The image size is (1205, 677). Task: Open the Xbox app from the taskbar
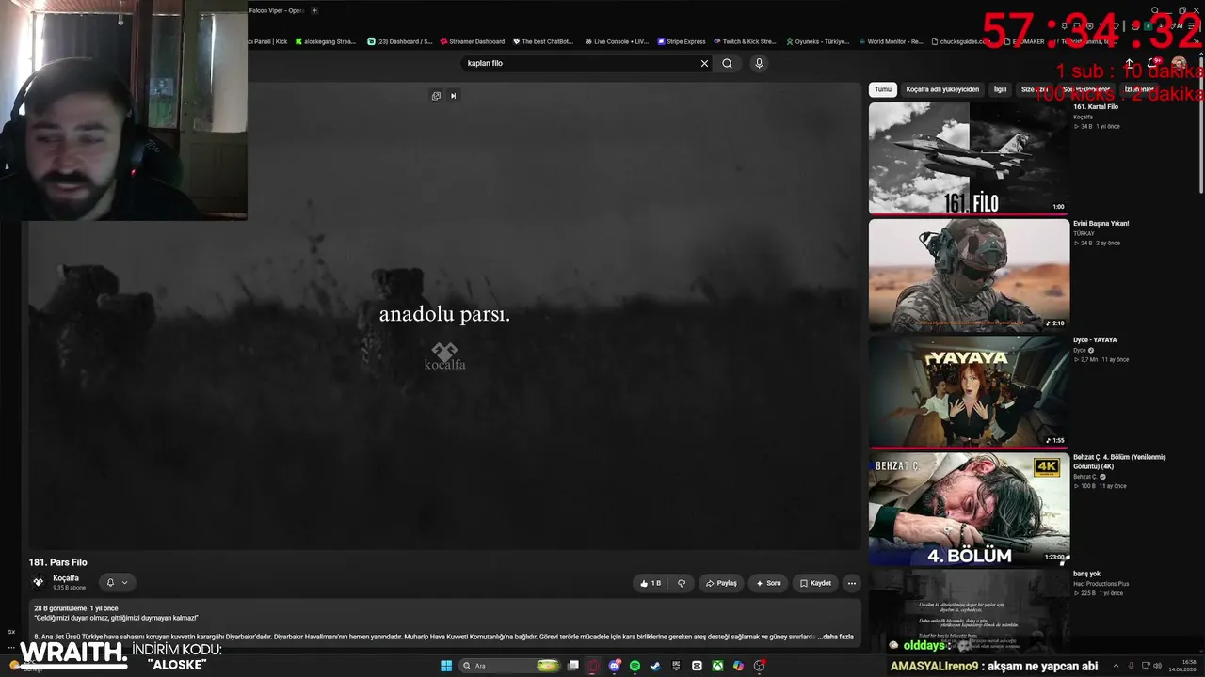[717, 666]
